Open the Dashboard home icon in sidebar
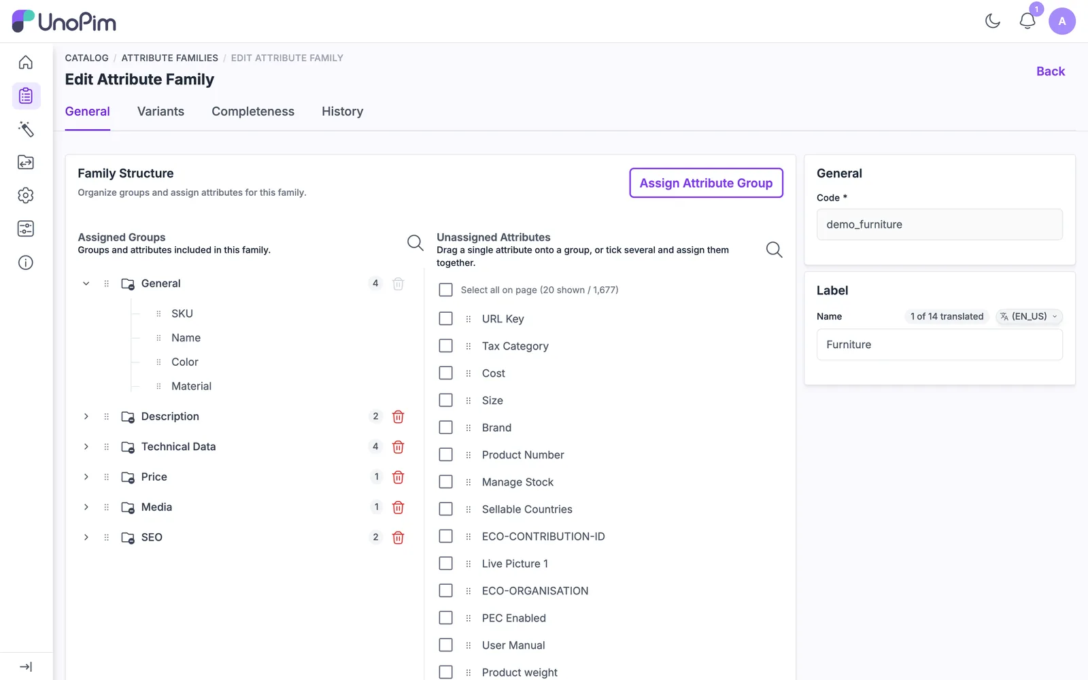1088x680 pixels. pos(26,63)
